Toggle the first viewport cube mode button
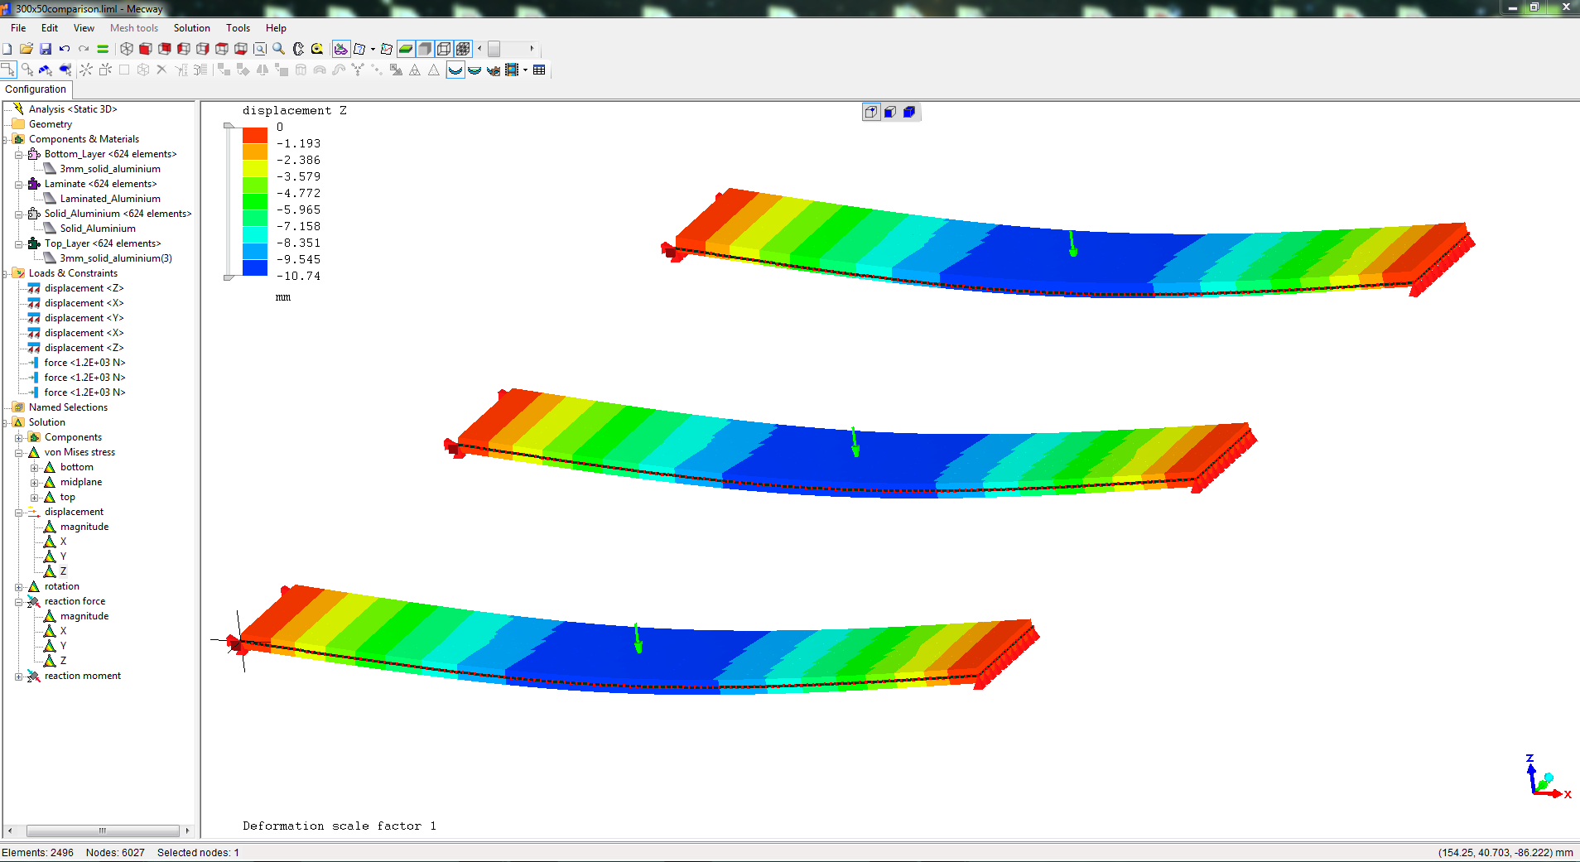This screenshot has height=862, width=1580. (x=871, y=112)
